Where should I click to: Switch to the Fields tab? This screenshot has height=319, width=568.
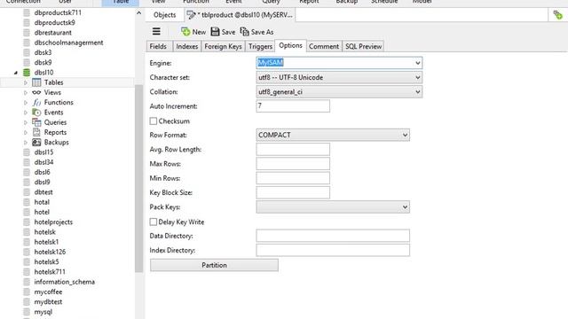158,46
